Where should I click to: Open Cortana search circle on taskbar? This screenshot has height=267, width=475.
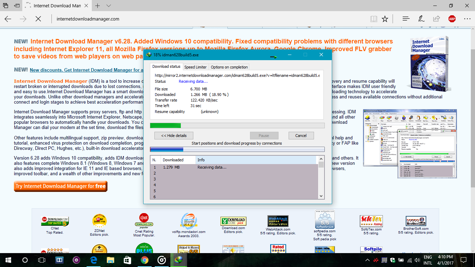pos(25,260)
